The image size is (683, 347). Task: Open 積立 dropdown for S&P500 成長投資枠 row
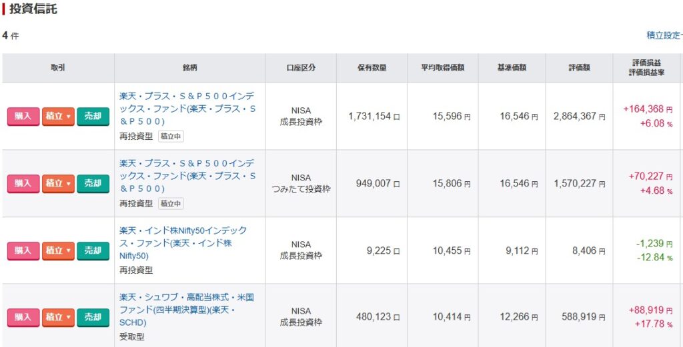click(x=58, y=117)
